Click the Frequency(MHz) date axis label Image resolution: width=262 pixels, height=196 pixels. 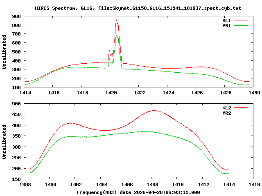pyautogui.click(x=138, y=192)
